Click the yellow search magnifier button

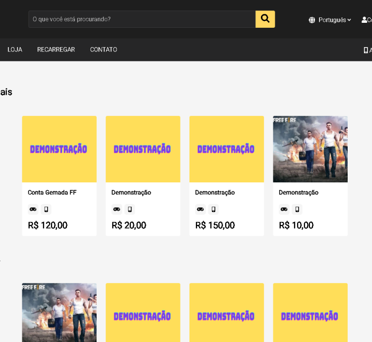pyautogui.click(x=265, y=19)
